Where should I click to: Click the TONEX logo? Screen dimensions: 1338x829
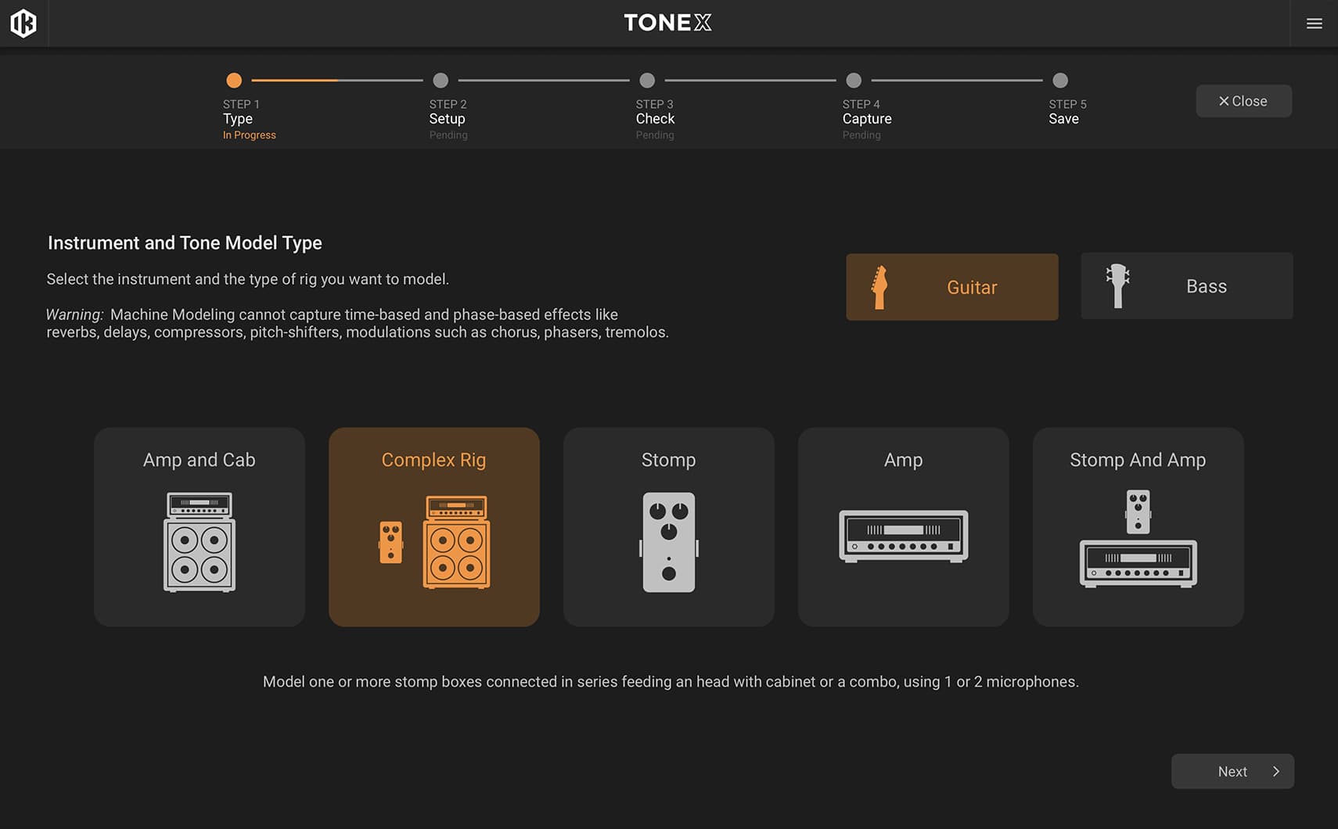667,23
